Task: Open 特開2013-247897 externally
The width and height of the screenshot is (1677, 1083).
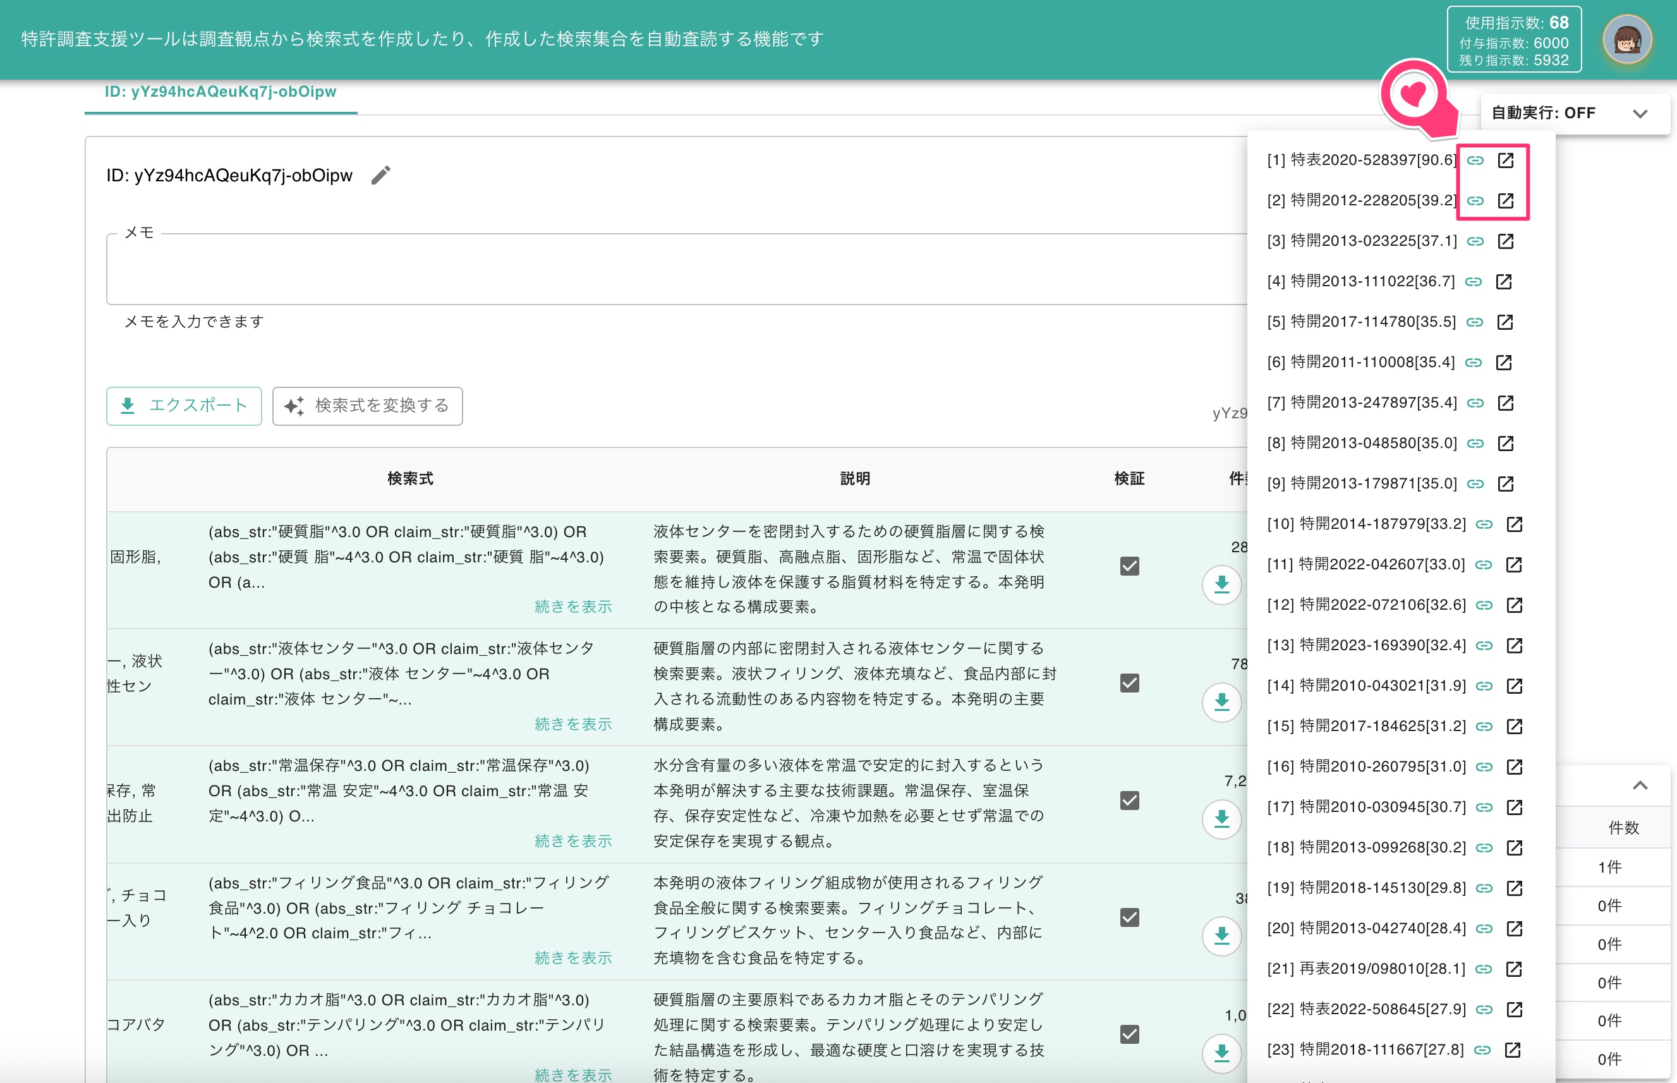Action: [x=1505, y=403]
